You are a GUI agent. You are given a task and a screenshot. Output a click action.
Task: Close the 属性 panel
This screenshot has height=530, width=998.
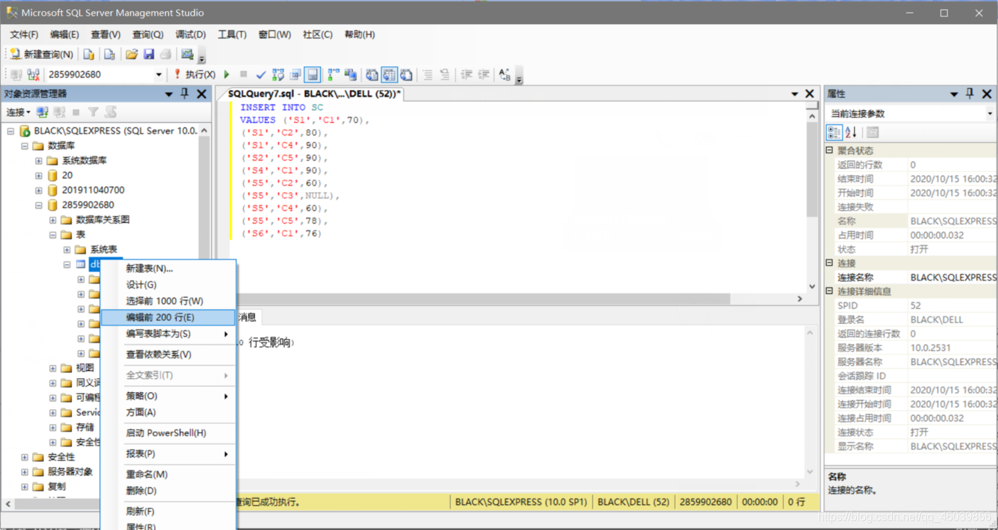point(987,94)
